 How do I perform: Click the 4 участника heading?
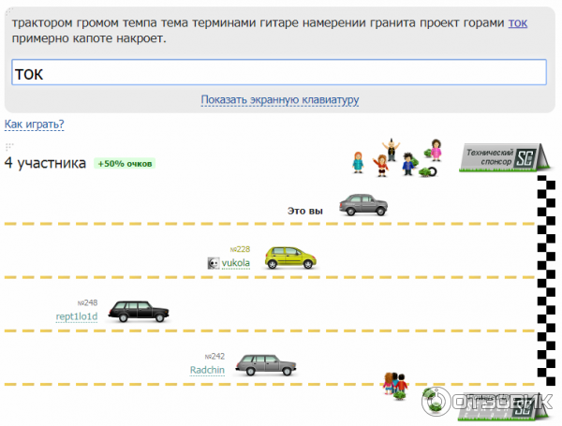coord(45,163)
